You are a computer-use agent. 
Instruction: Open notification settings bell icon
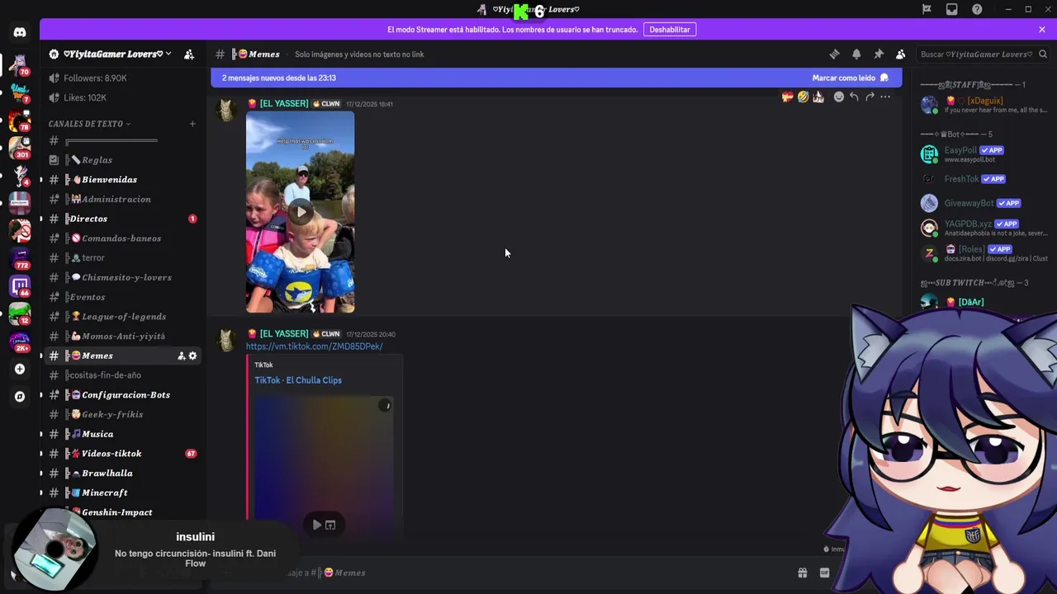pos(856,54)
